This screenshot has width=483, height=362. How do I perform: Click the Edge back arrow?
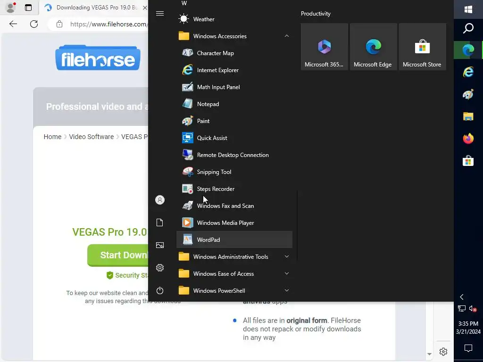coord(13,24)
